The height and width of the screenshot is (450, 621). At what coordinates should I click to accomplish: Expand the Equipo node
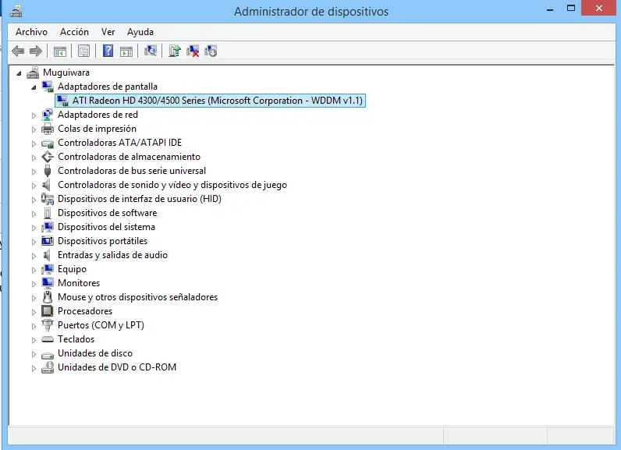coord(34,270)
